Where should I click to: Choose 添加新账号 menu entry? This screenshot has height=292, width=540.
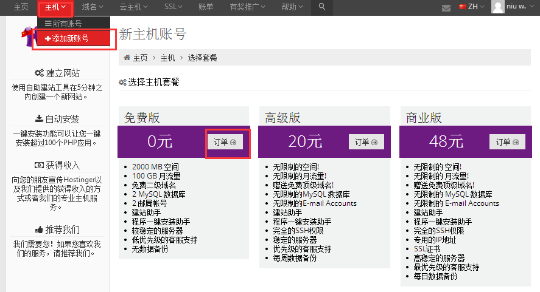pyautogui.click(x=71, y=38)
